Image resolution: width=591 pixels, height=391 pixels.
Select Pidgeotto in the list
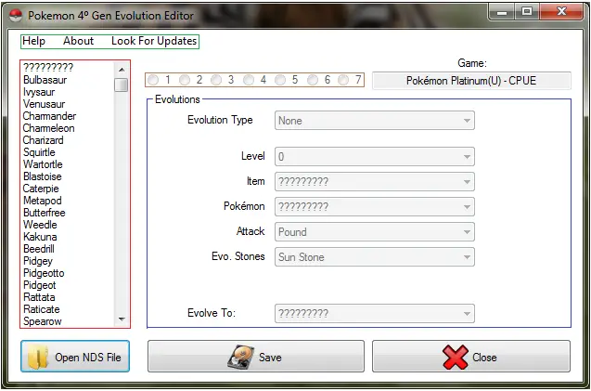(x=44, y=273)
